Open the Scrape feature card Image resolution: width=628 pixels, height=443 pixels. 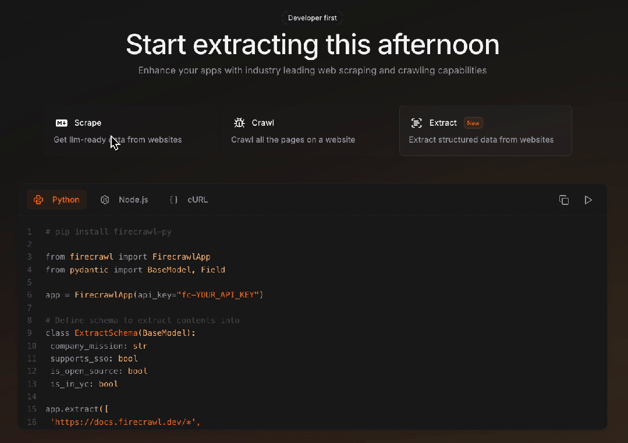(130, 130)
